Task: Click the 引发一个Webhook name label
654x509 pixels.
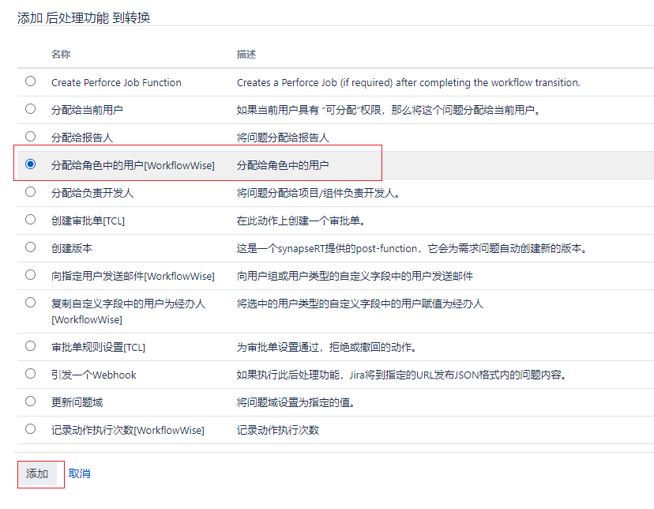Action: click(93, 375)
